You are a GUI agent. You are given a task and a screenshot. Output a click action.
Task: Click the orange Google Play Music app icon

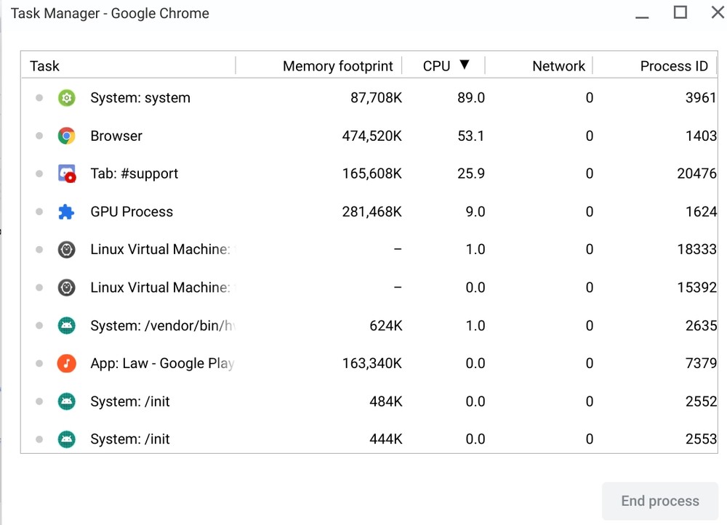[66, 363]
